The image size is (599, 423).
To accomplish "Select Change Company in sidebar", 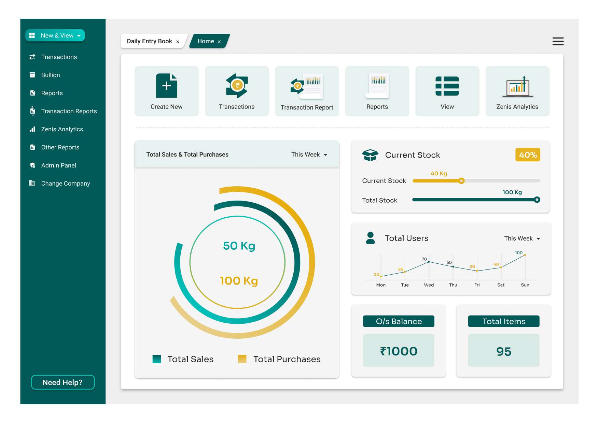I will coord(65,184).
